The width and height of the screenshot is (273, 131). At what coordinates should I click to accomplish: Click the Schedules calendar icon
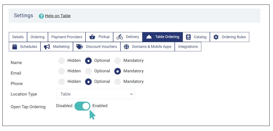coord(15,47)
